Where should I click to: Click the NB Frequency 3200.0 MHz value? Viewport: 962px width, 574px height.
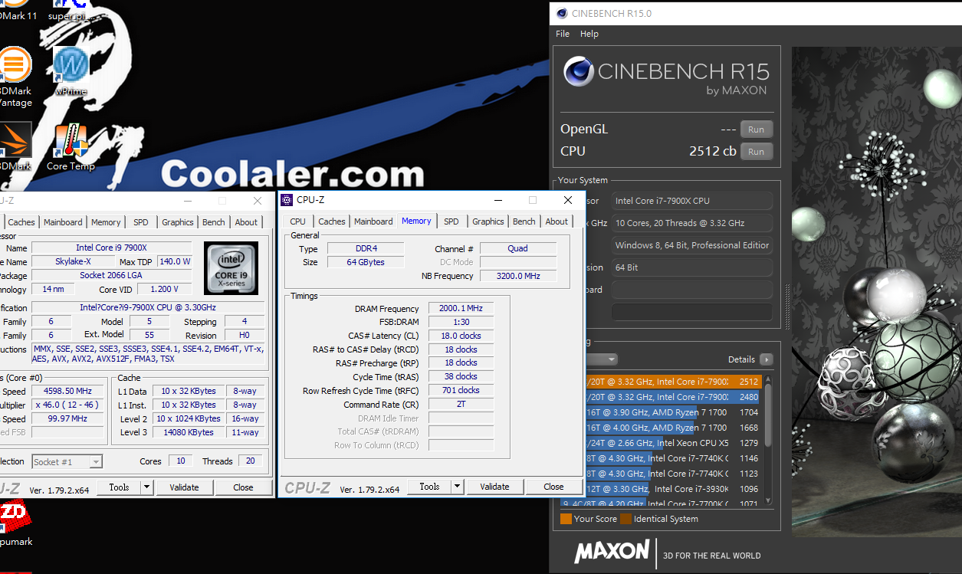pos(517,276)
